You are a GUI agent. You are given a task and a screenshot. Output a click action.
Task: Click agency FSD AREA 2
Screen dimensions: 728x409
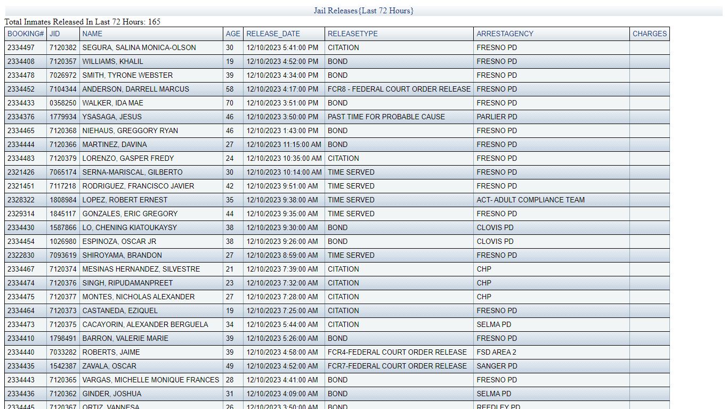point(497,352)
